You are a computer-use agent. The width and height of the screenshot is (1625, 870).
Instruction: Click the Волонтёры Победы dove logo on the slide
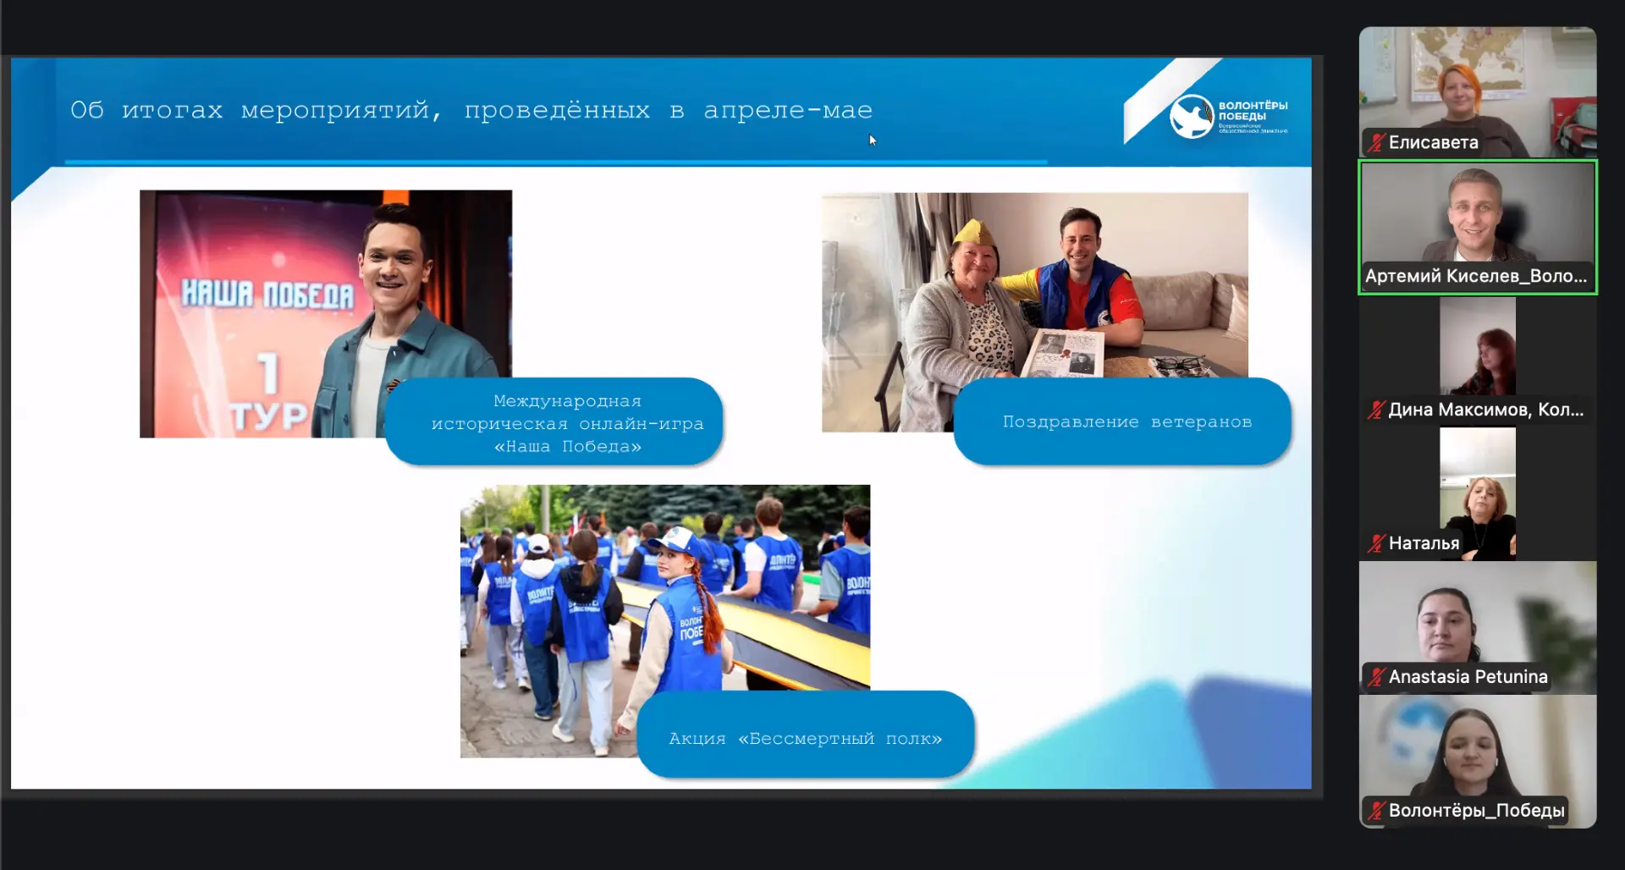coord(1192,117)
